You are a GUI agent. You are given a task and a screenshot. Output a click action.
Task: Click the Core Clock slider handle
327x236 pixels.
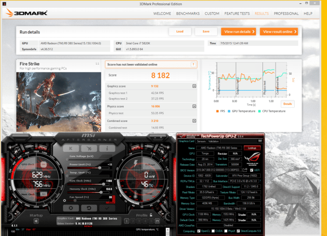coord(103,184)
